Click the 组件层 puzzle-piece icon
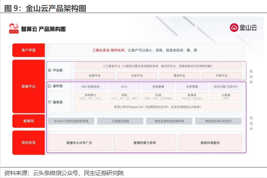This screenshot has height=178, width=267. [x=50, y=86]
